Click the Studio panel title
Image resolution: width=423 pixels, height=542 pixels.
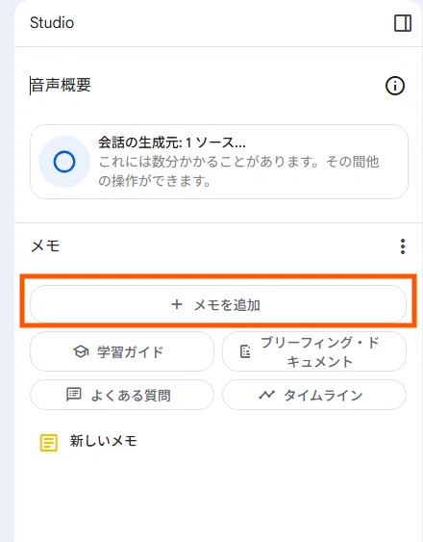pos(52,23)
